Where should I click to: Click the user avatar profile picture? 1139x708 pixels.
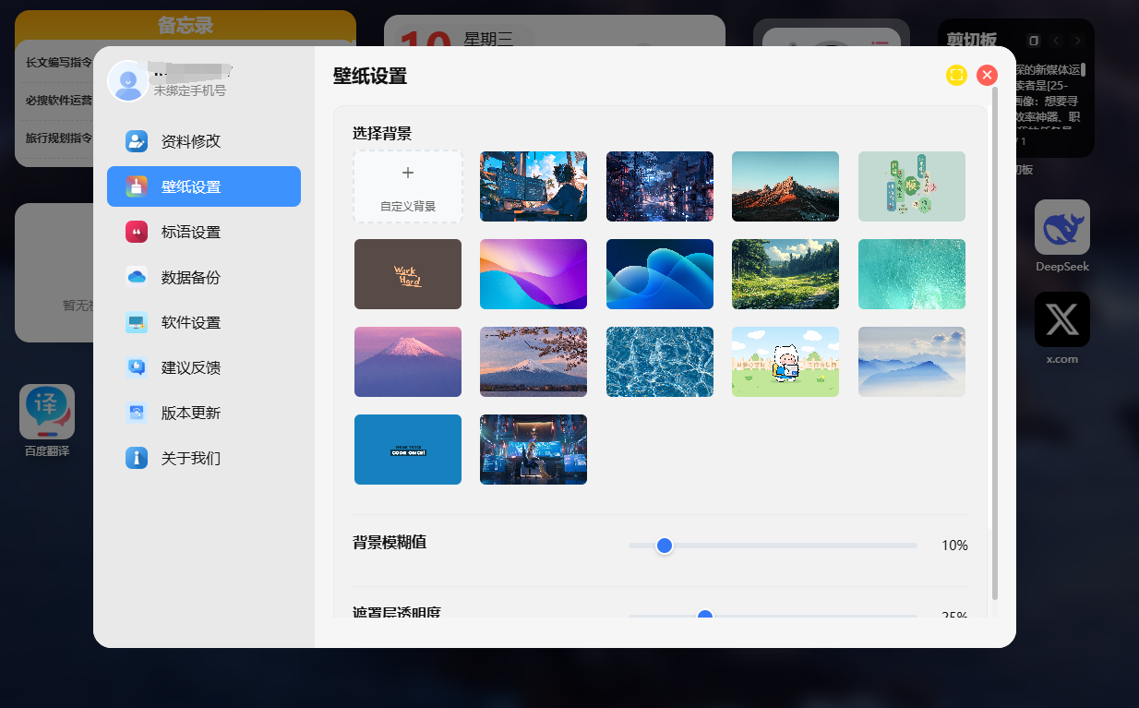click(x=128, y=81)
